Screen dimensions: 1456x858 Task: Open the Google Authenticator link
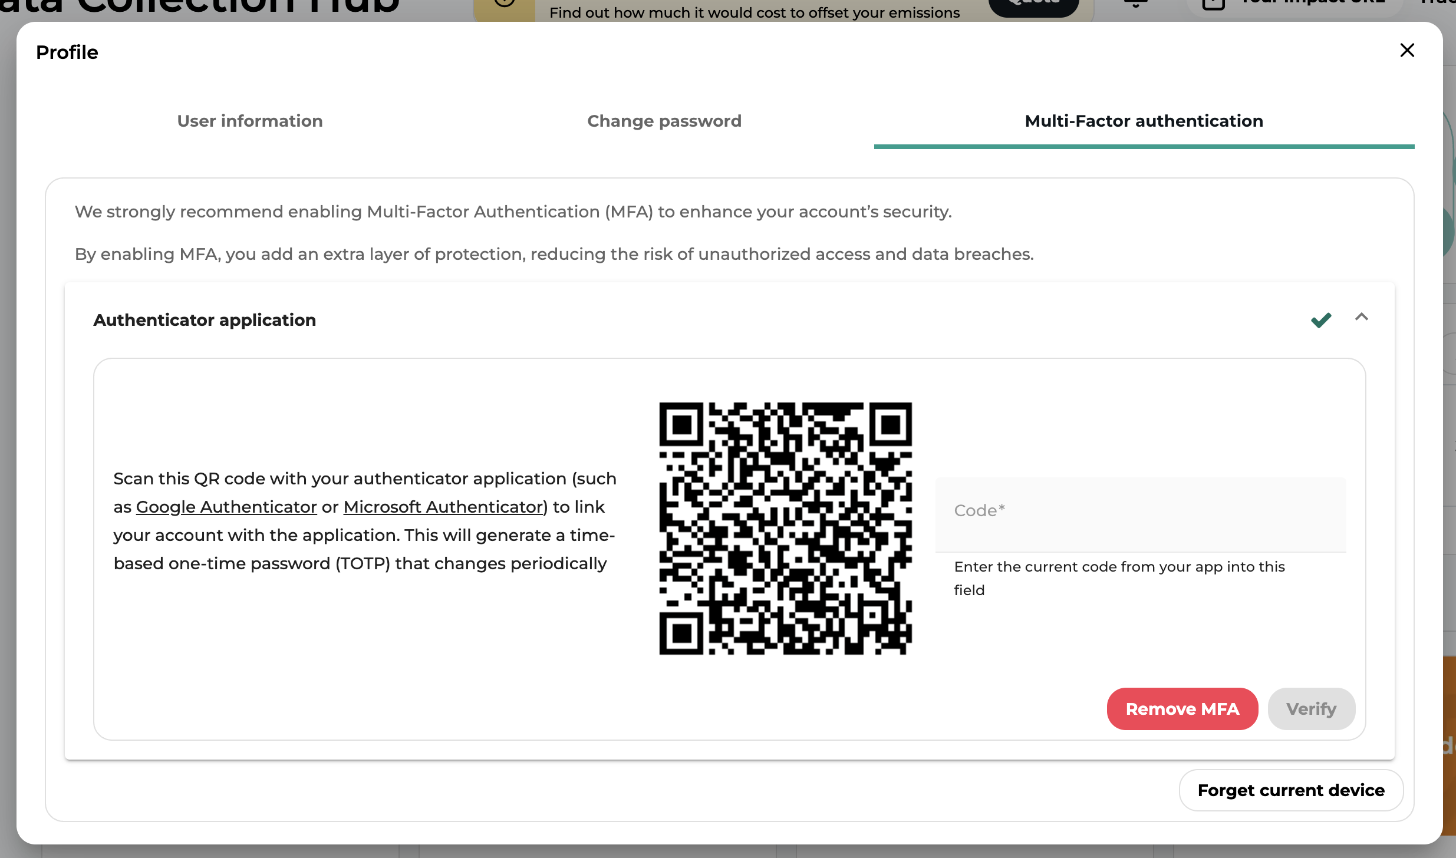[226, 507]
